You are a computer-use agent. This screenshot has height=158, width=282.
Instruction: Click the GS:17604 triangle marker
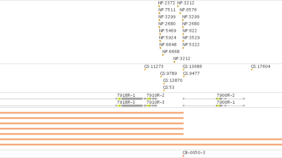[252, 70]
